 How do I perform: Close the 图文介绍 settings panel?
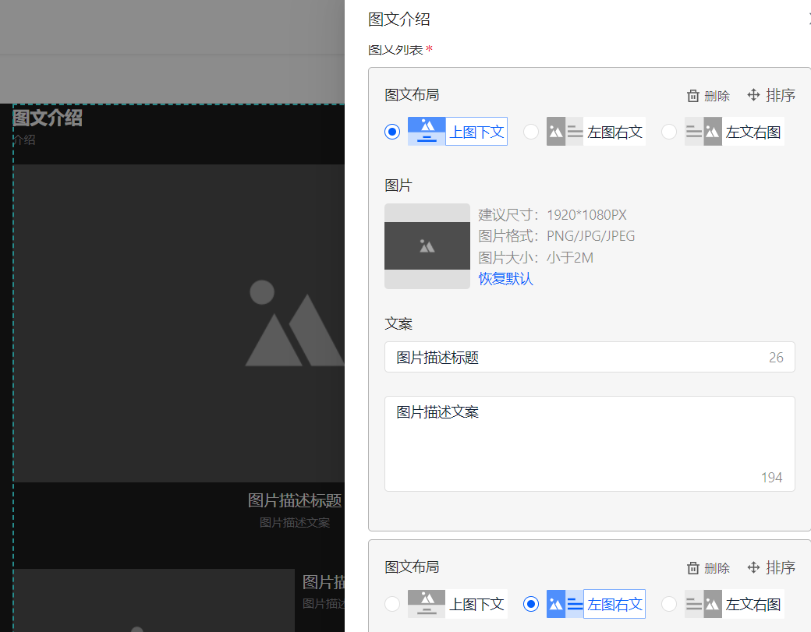click(x=807, y=19)
